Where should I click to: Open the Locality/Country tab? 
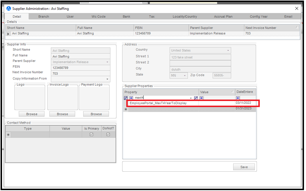(x=185, y=16)
